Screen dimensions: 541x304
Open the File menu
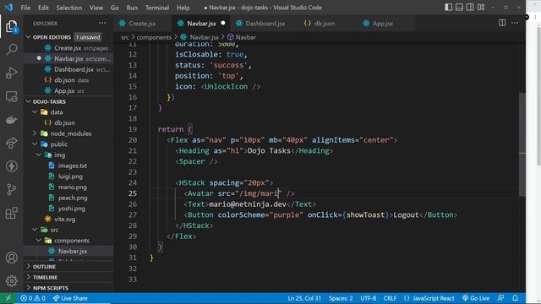(25, 8)
